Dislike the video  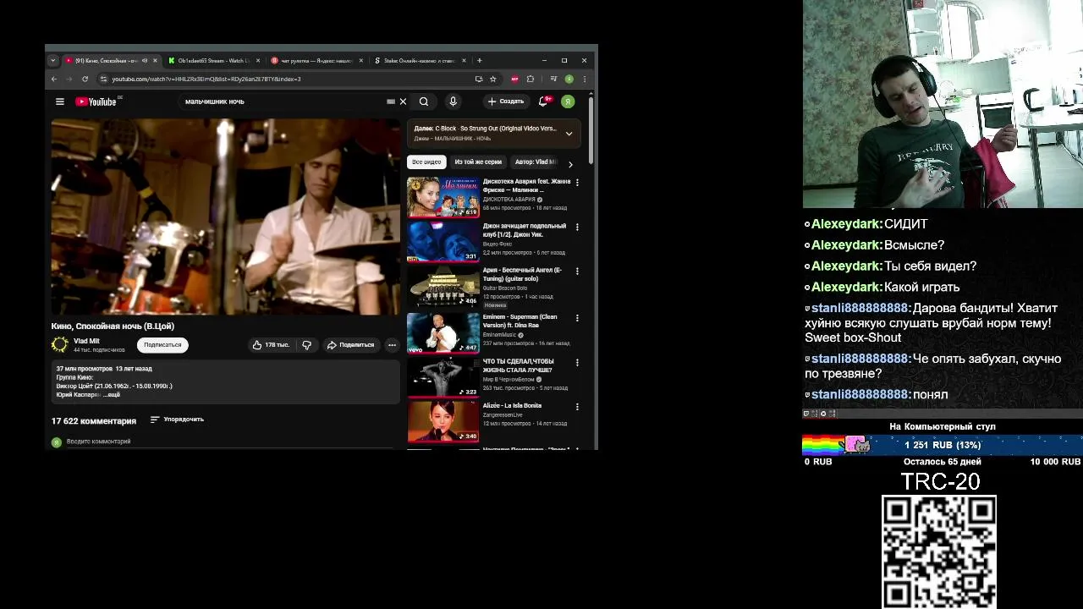tap(307, 345)
